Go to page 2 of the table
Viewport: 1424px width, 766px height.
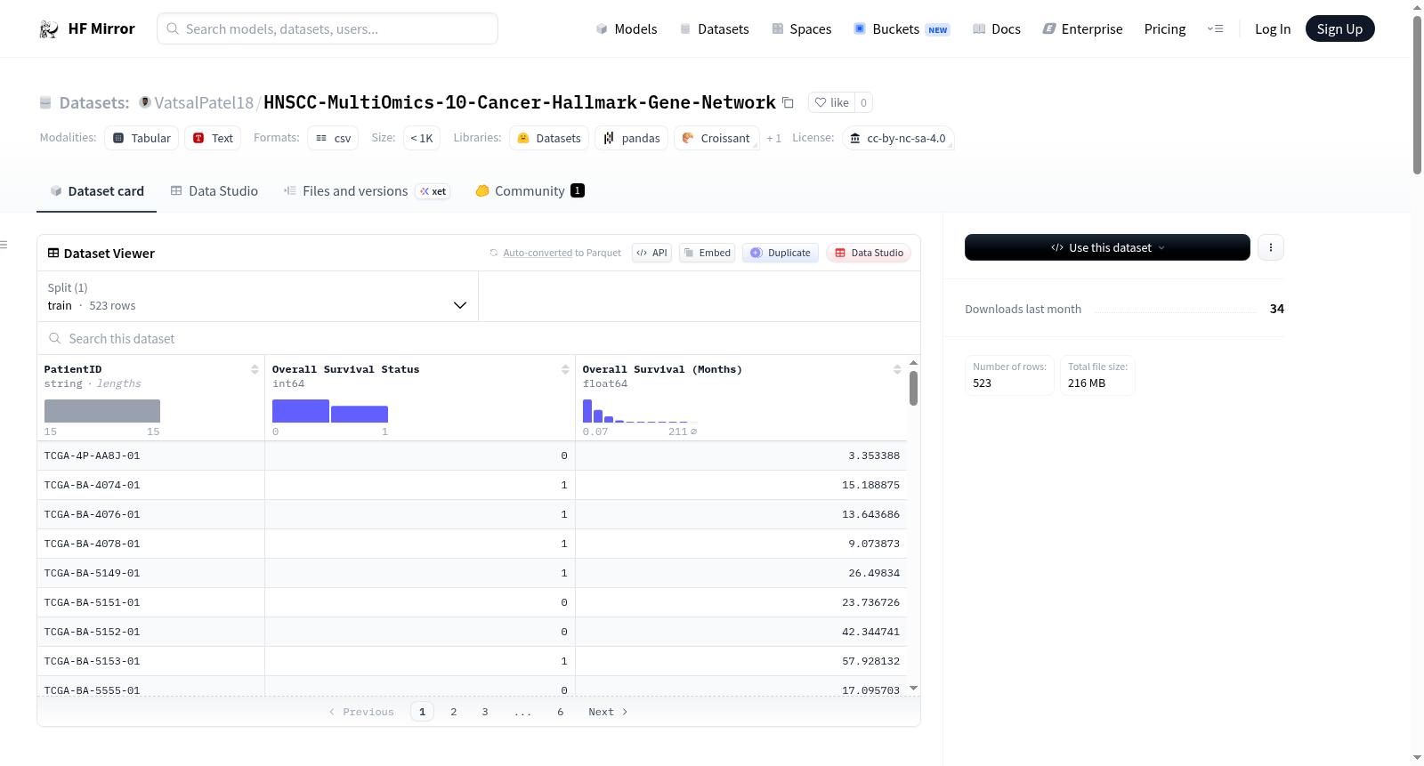[x=454, y=712]
